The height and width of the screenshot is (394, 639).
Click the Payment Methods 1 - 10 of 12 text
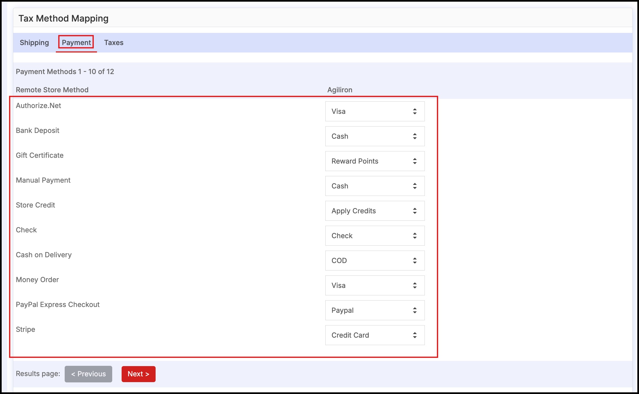65,72
